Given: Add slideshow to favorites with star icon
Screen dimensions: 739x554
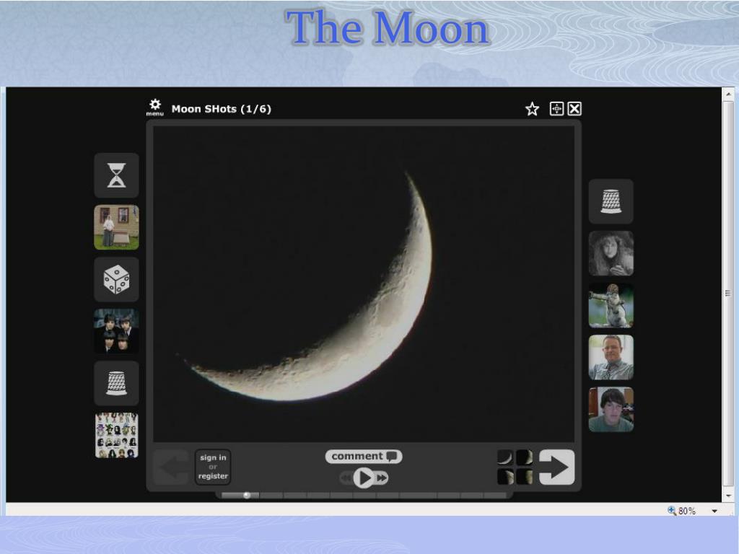Looking at the screenshot, I should (532, 109).
